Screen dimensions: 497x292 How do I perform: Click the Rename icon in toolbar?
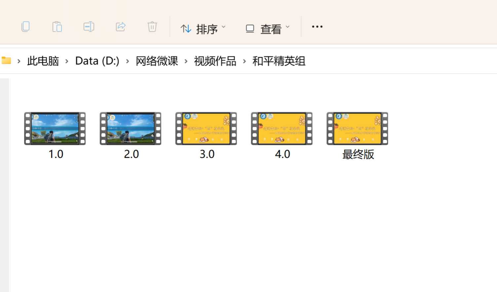89,27
